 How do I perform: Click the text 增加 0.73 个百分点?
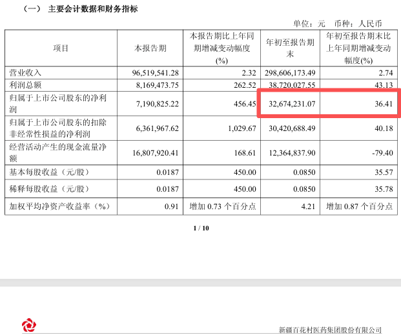pyautogui.click(x=223, y=207)
